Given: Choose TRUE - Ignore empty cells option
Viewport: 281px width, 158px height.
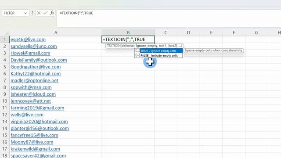Looking at the screenshot, I should 159,51.
